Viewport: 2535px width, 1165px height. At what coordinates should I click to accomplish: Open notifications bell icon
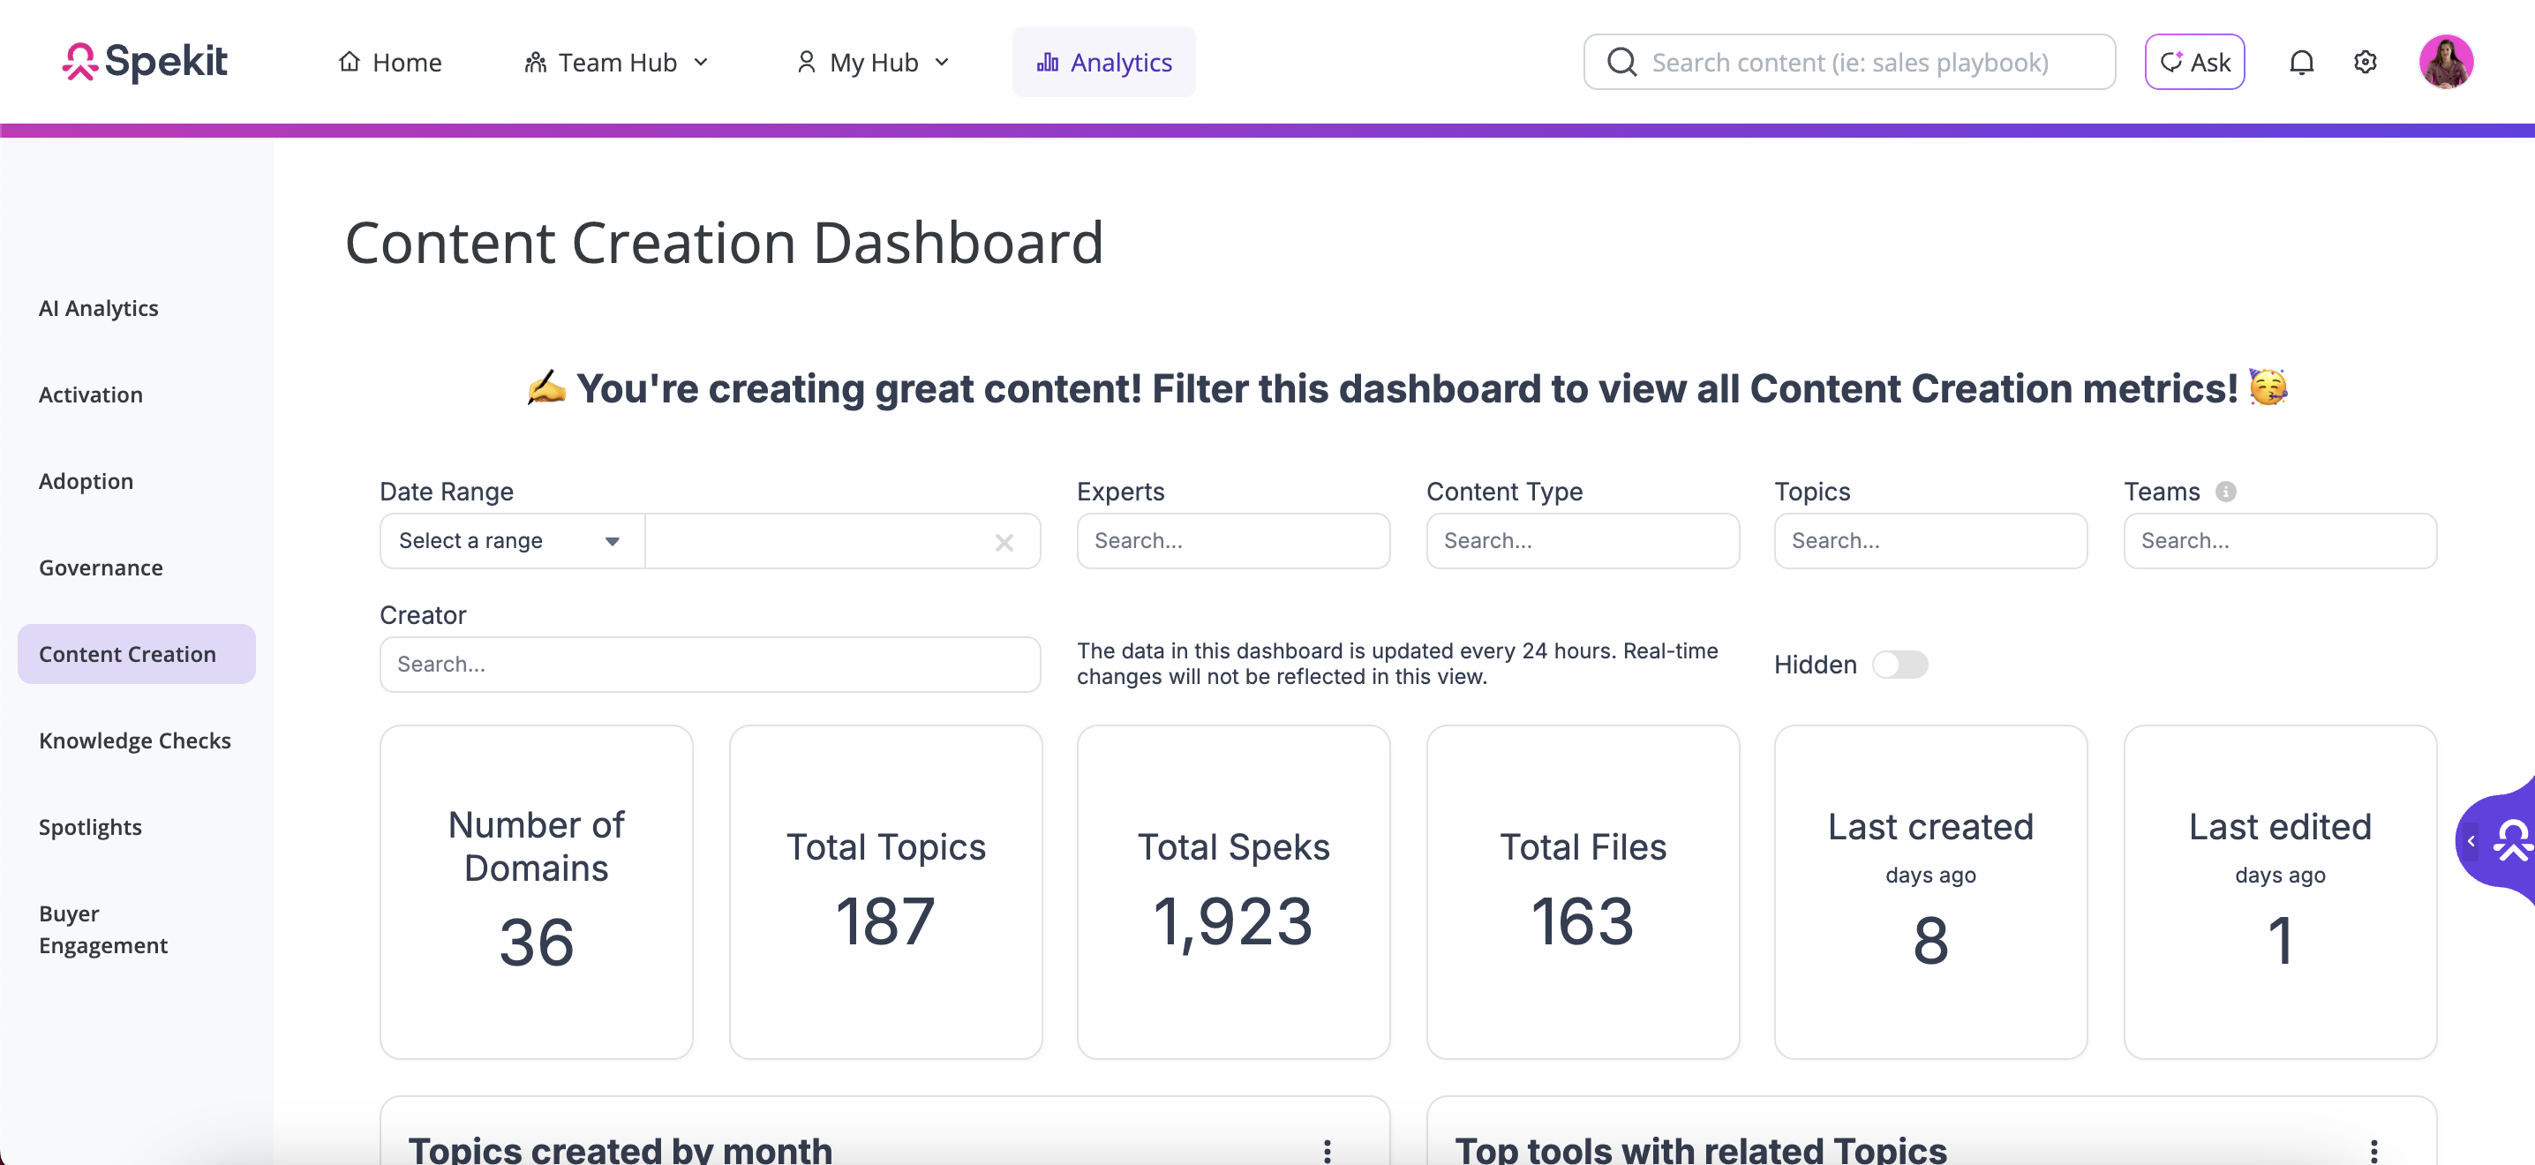pos(2301,62)
